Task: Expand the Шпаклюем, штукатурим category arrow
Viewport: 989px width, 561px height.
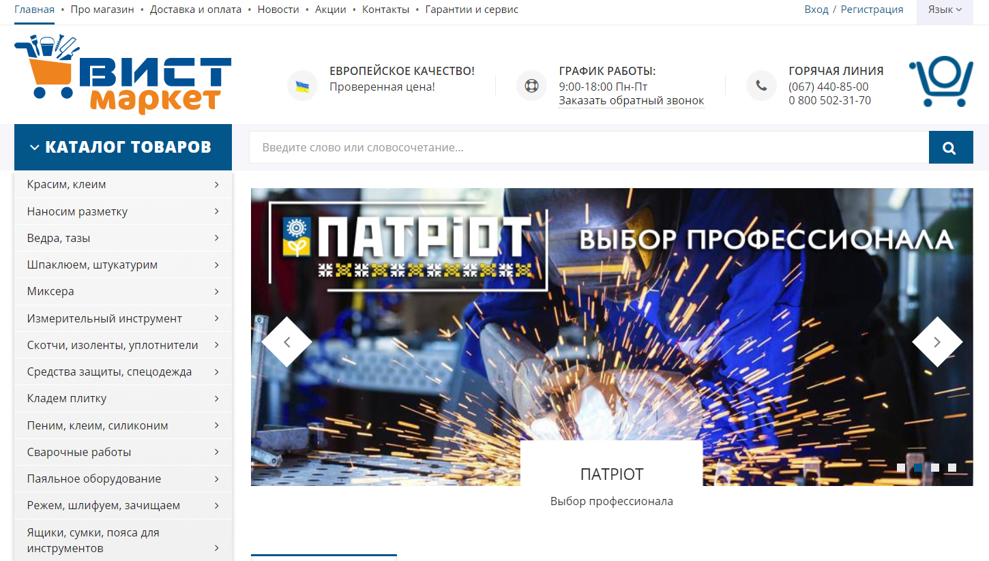Action: 216,264
